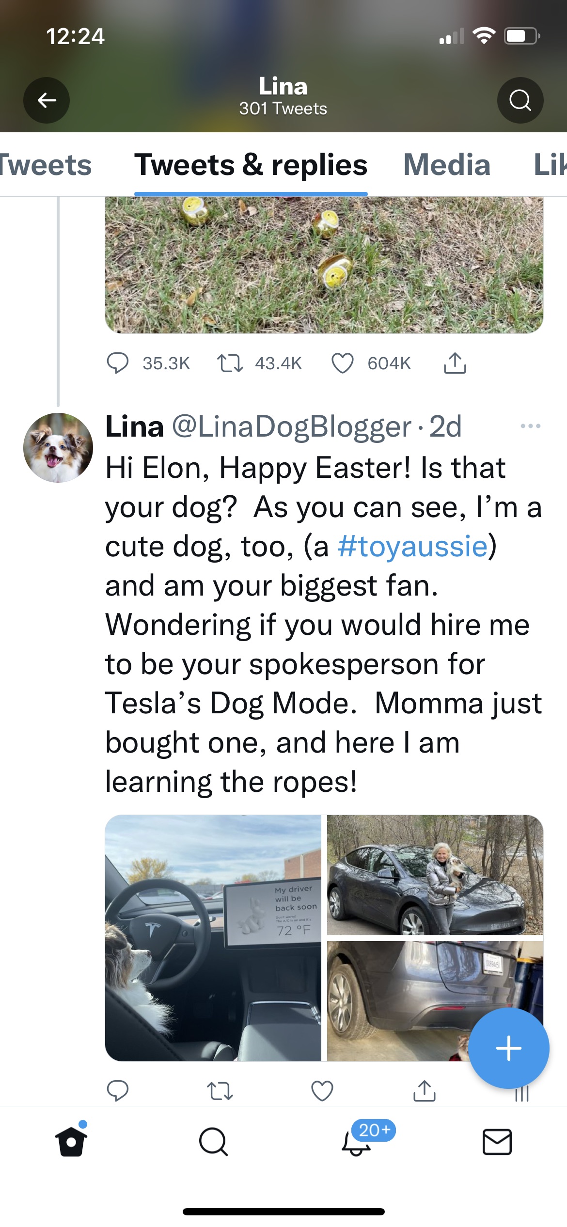
Task: Share Lina's Tesla Dog Mode tweet
Action: 425,1091
